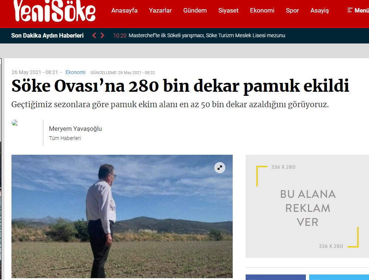View Tüm Haberleri by the author
The image size is (369, 280).
coord(65,138)
